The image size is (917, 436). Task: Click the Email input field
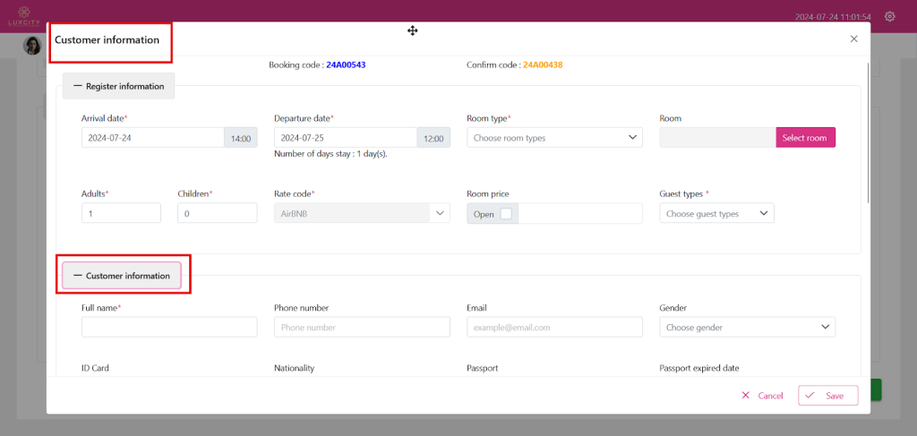click(554, 328)
